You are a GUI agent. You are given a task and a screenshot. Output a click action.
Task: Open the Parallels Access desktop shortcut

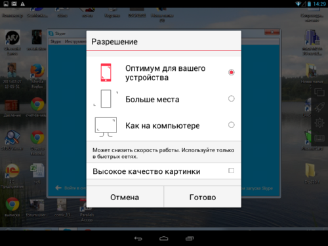coord(87,210)
